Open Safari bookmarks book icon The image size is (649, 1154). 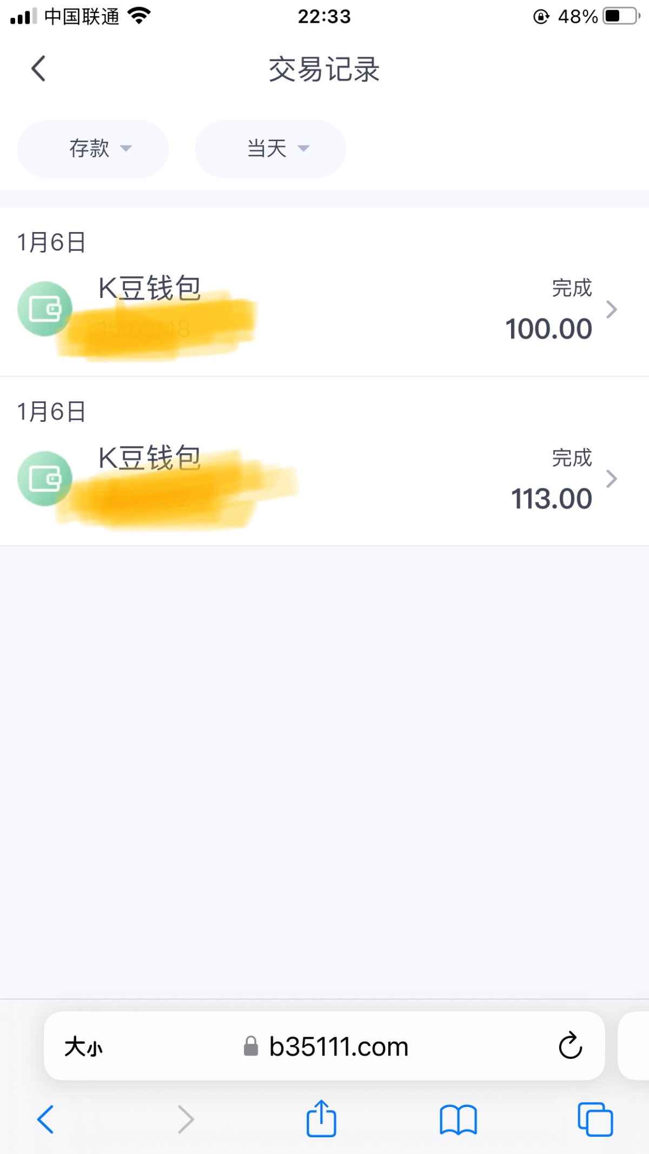point(458,1119)
